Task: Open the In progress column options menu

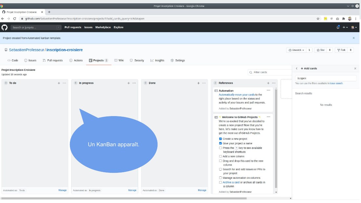Action: point(134,83)
